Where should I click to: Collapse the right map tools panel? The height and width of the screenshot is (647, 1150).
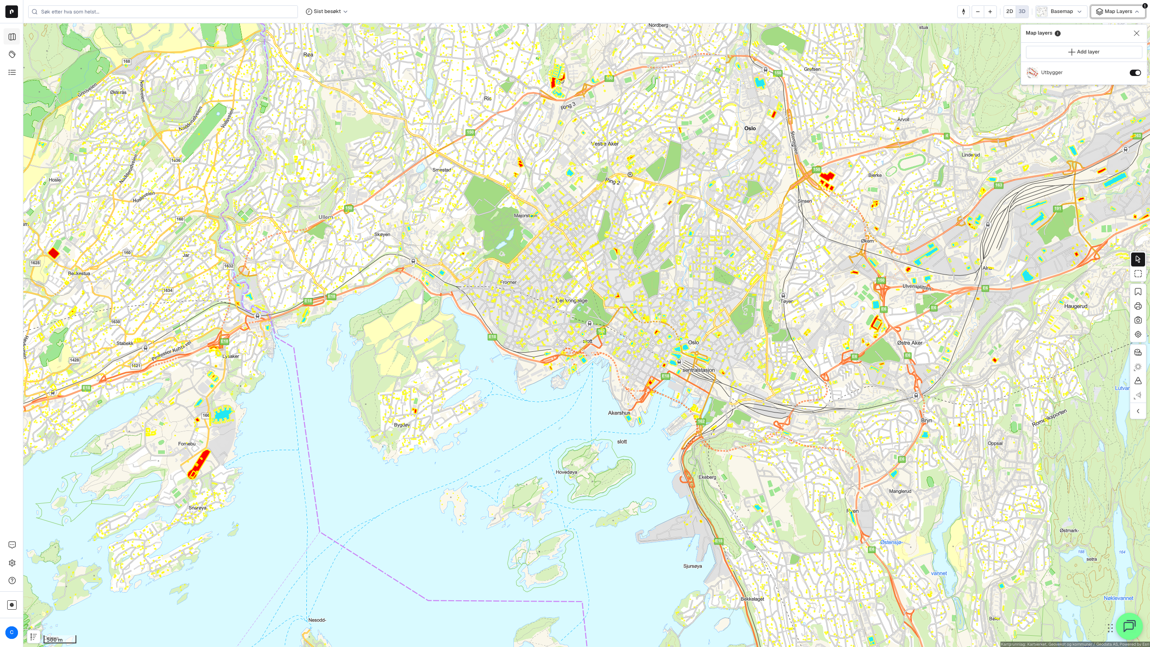pos(1138,411)
